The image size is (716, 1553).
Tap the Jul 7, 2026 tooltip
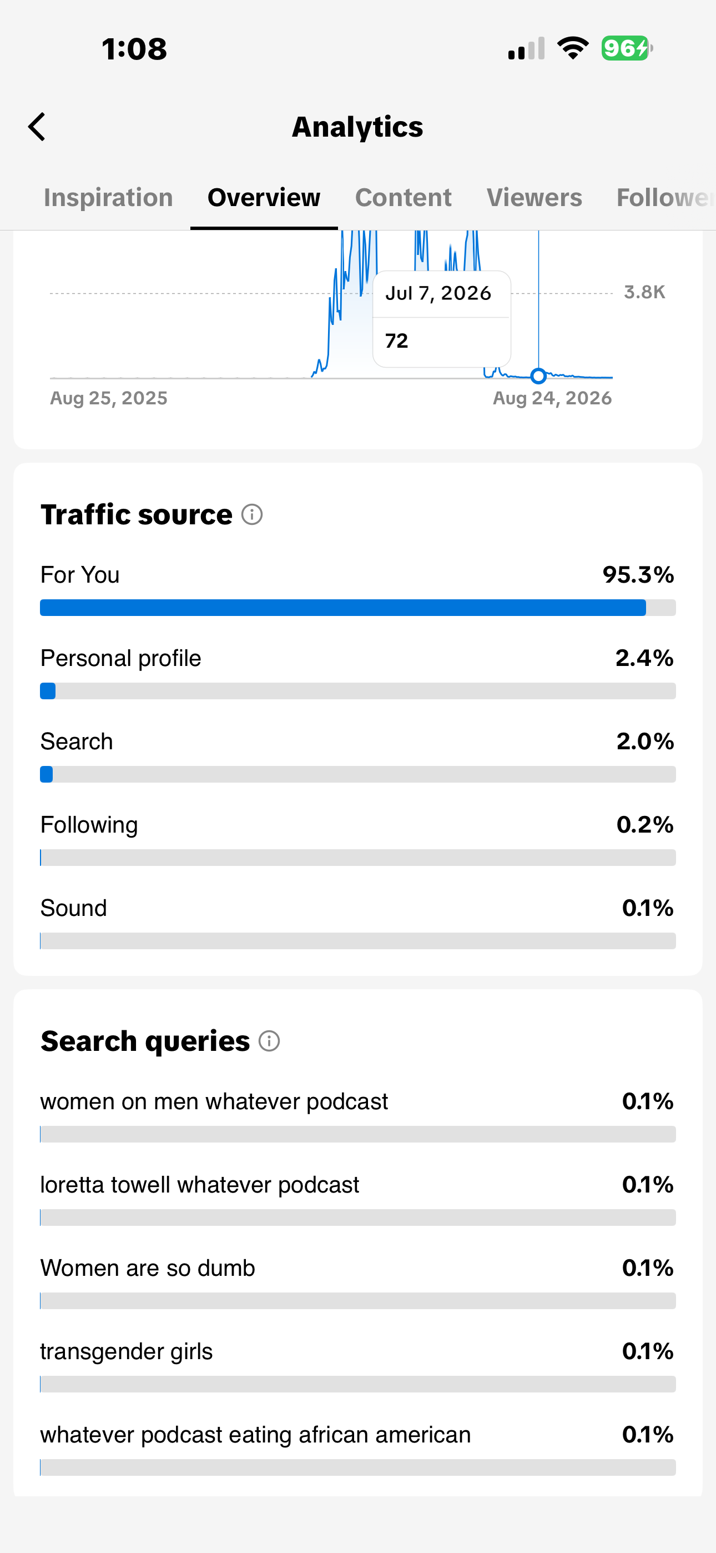[442, 319]
